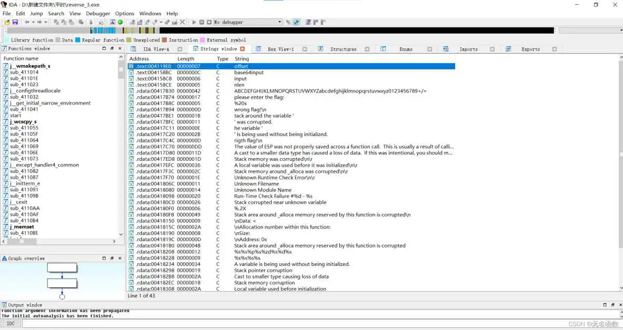Close the Strings window tab

[243, 49]
